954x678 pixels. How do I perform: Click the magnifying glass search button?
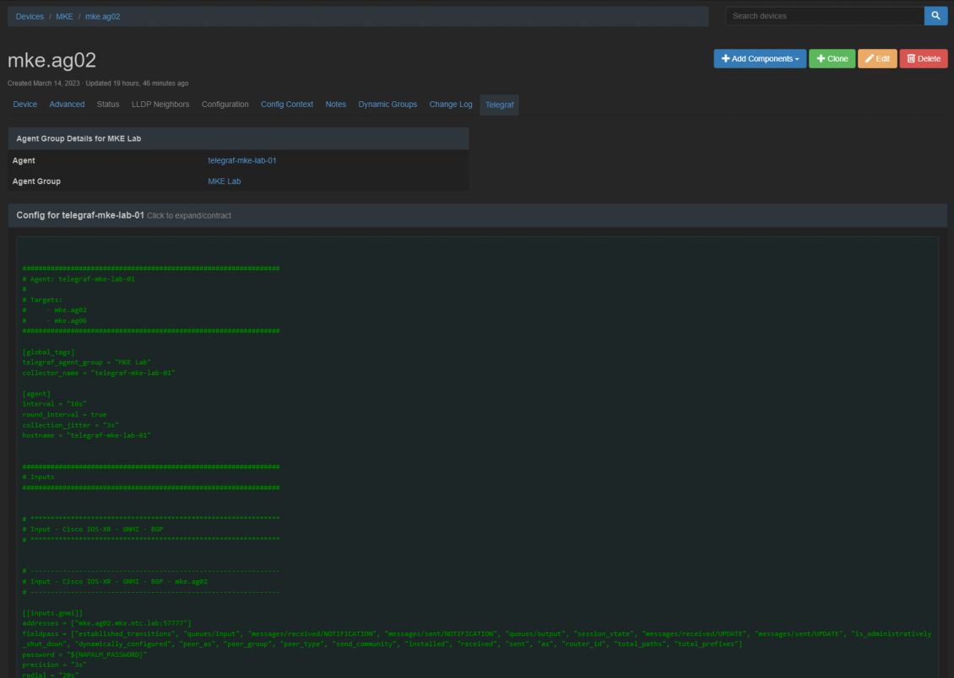[935, 16]
